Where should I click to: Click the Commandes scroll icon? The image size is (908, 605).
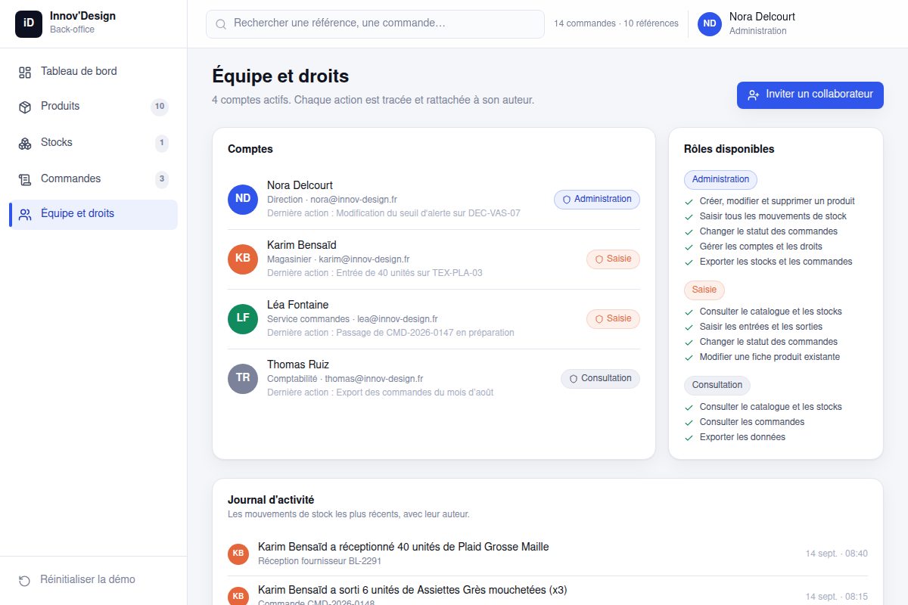pyautogui.click(x=25, y=179)
